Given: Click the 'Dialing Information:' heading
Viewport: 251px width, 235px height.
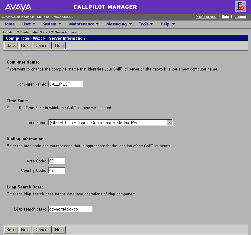Looking at the screenshot, I should click(x=26, y=139).
